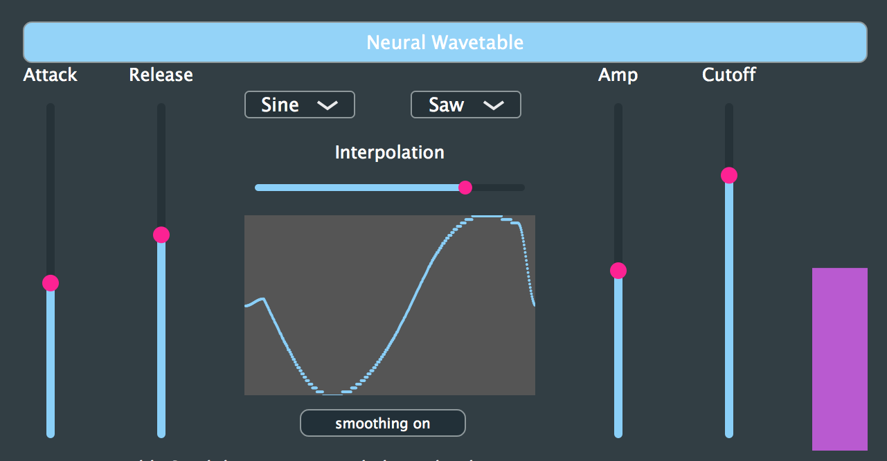887x461 pixels.
Task: Click the Cutoff slider handle
Action: 728,175
